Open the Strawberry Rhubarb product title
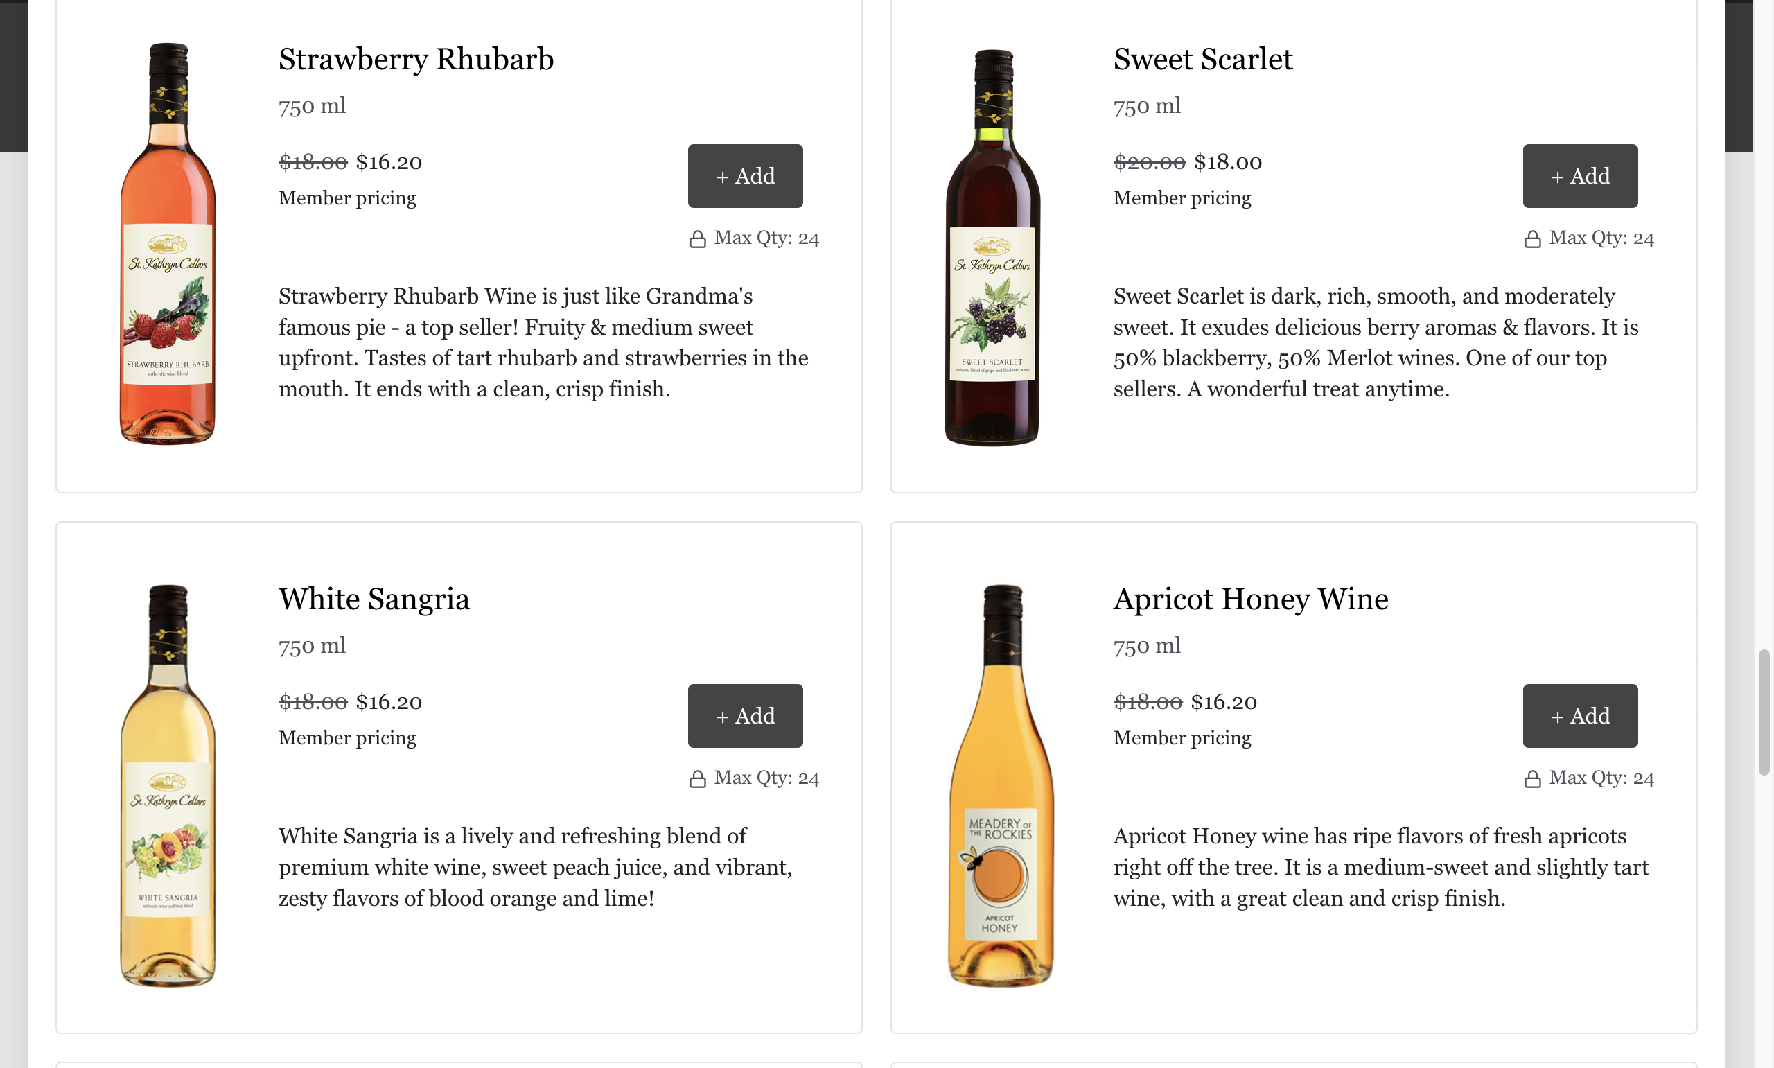Viewport: 1774px width, 1068px height. pyautogui.click(x=416, y=59)
